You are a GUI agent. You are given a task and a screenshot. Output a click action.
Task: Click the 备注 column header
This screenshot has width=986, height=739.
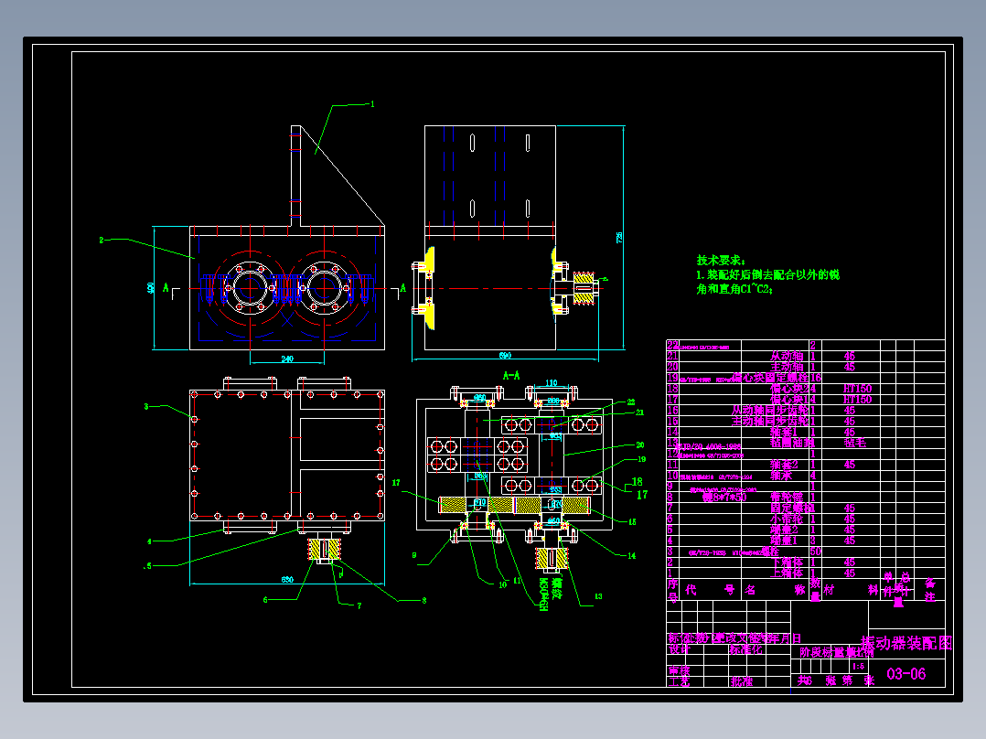point(930,590)
